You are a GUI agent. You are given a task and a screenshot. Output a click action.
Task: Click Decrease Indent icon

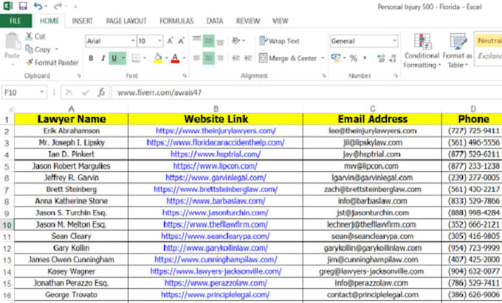(236, 58)
